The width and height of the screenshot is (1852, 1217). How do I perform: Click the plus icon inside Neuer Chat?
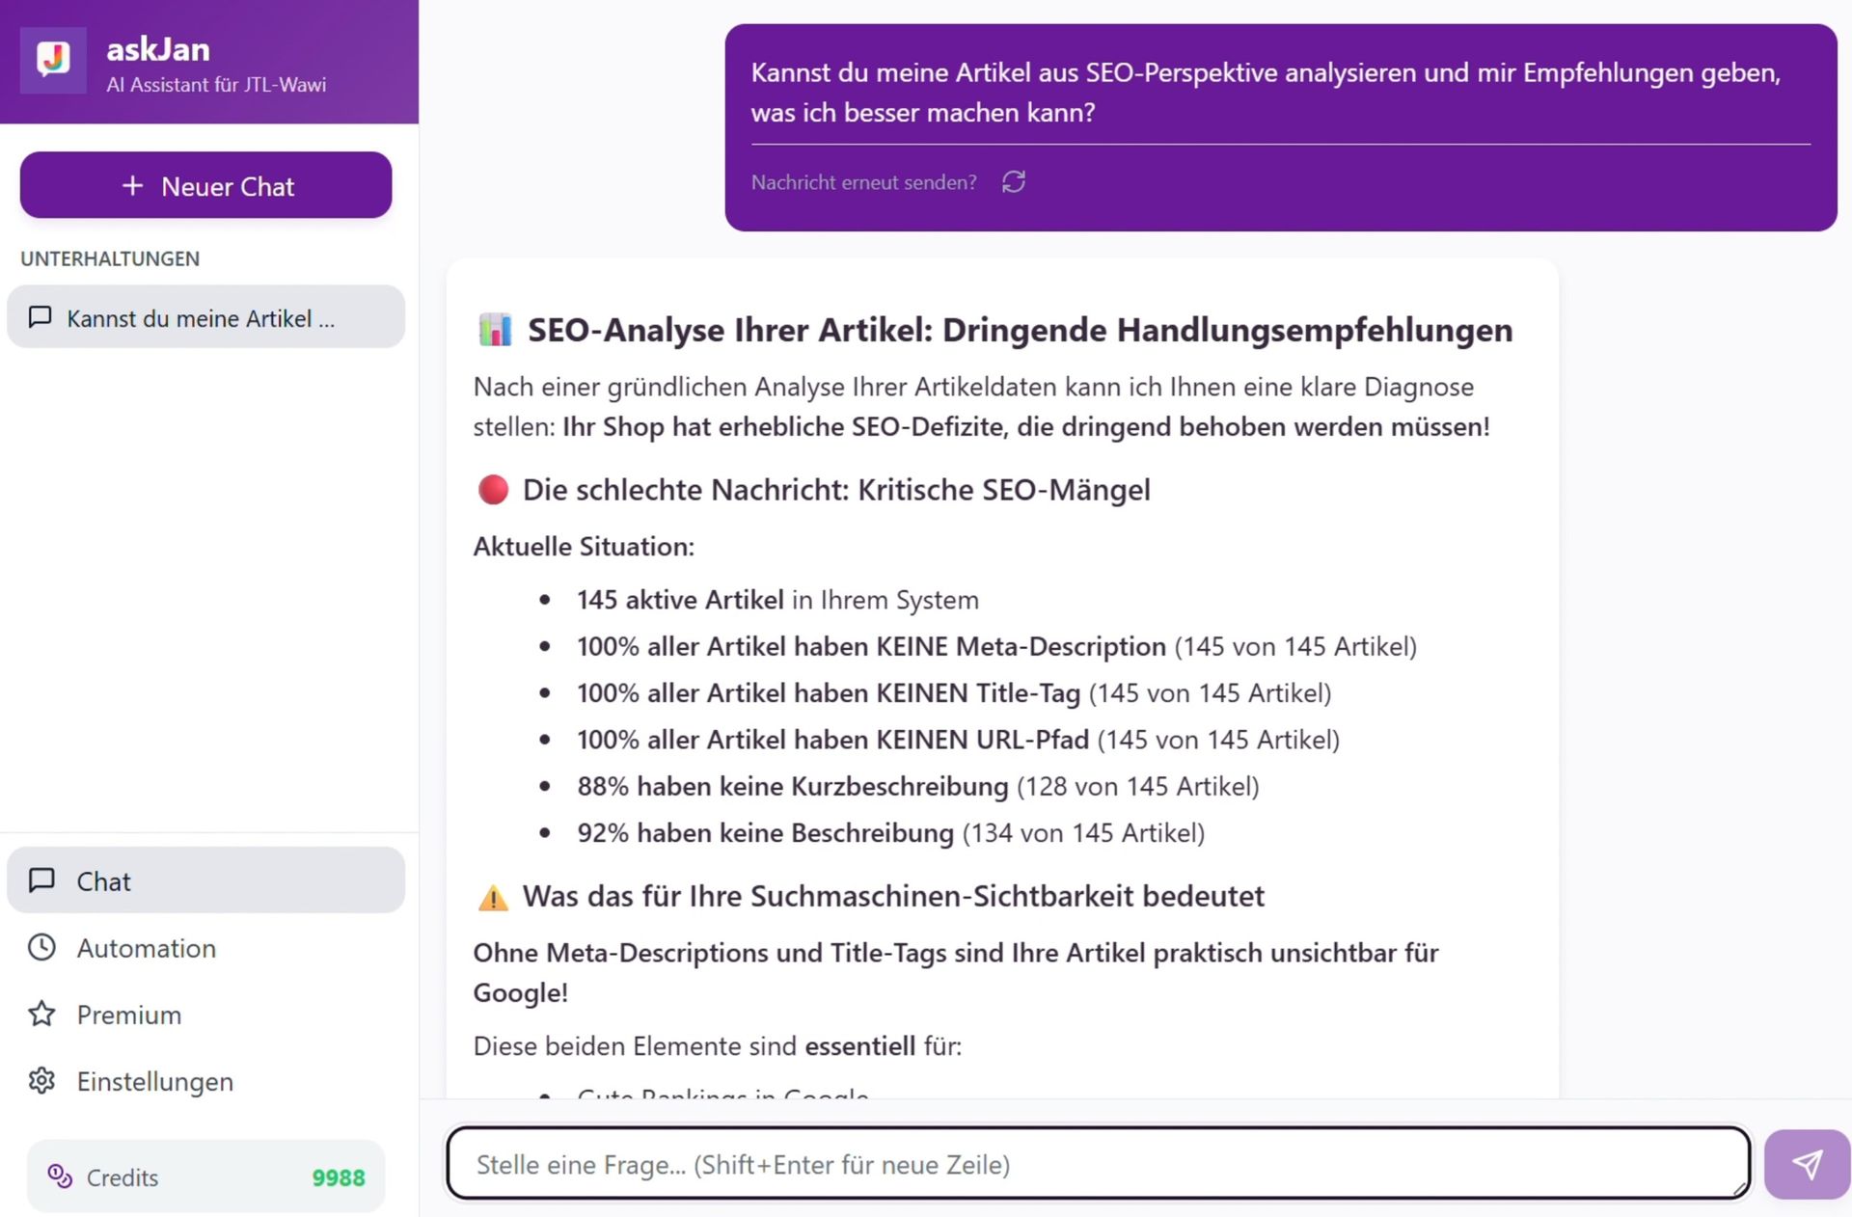click(131, 185)
